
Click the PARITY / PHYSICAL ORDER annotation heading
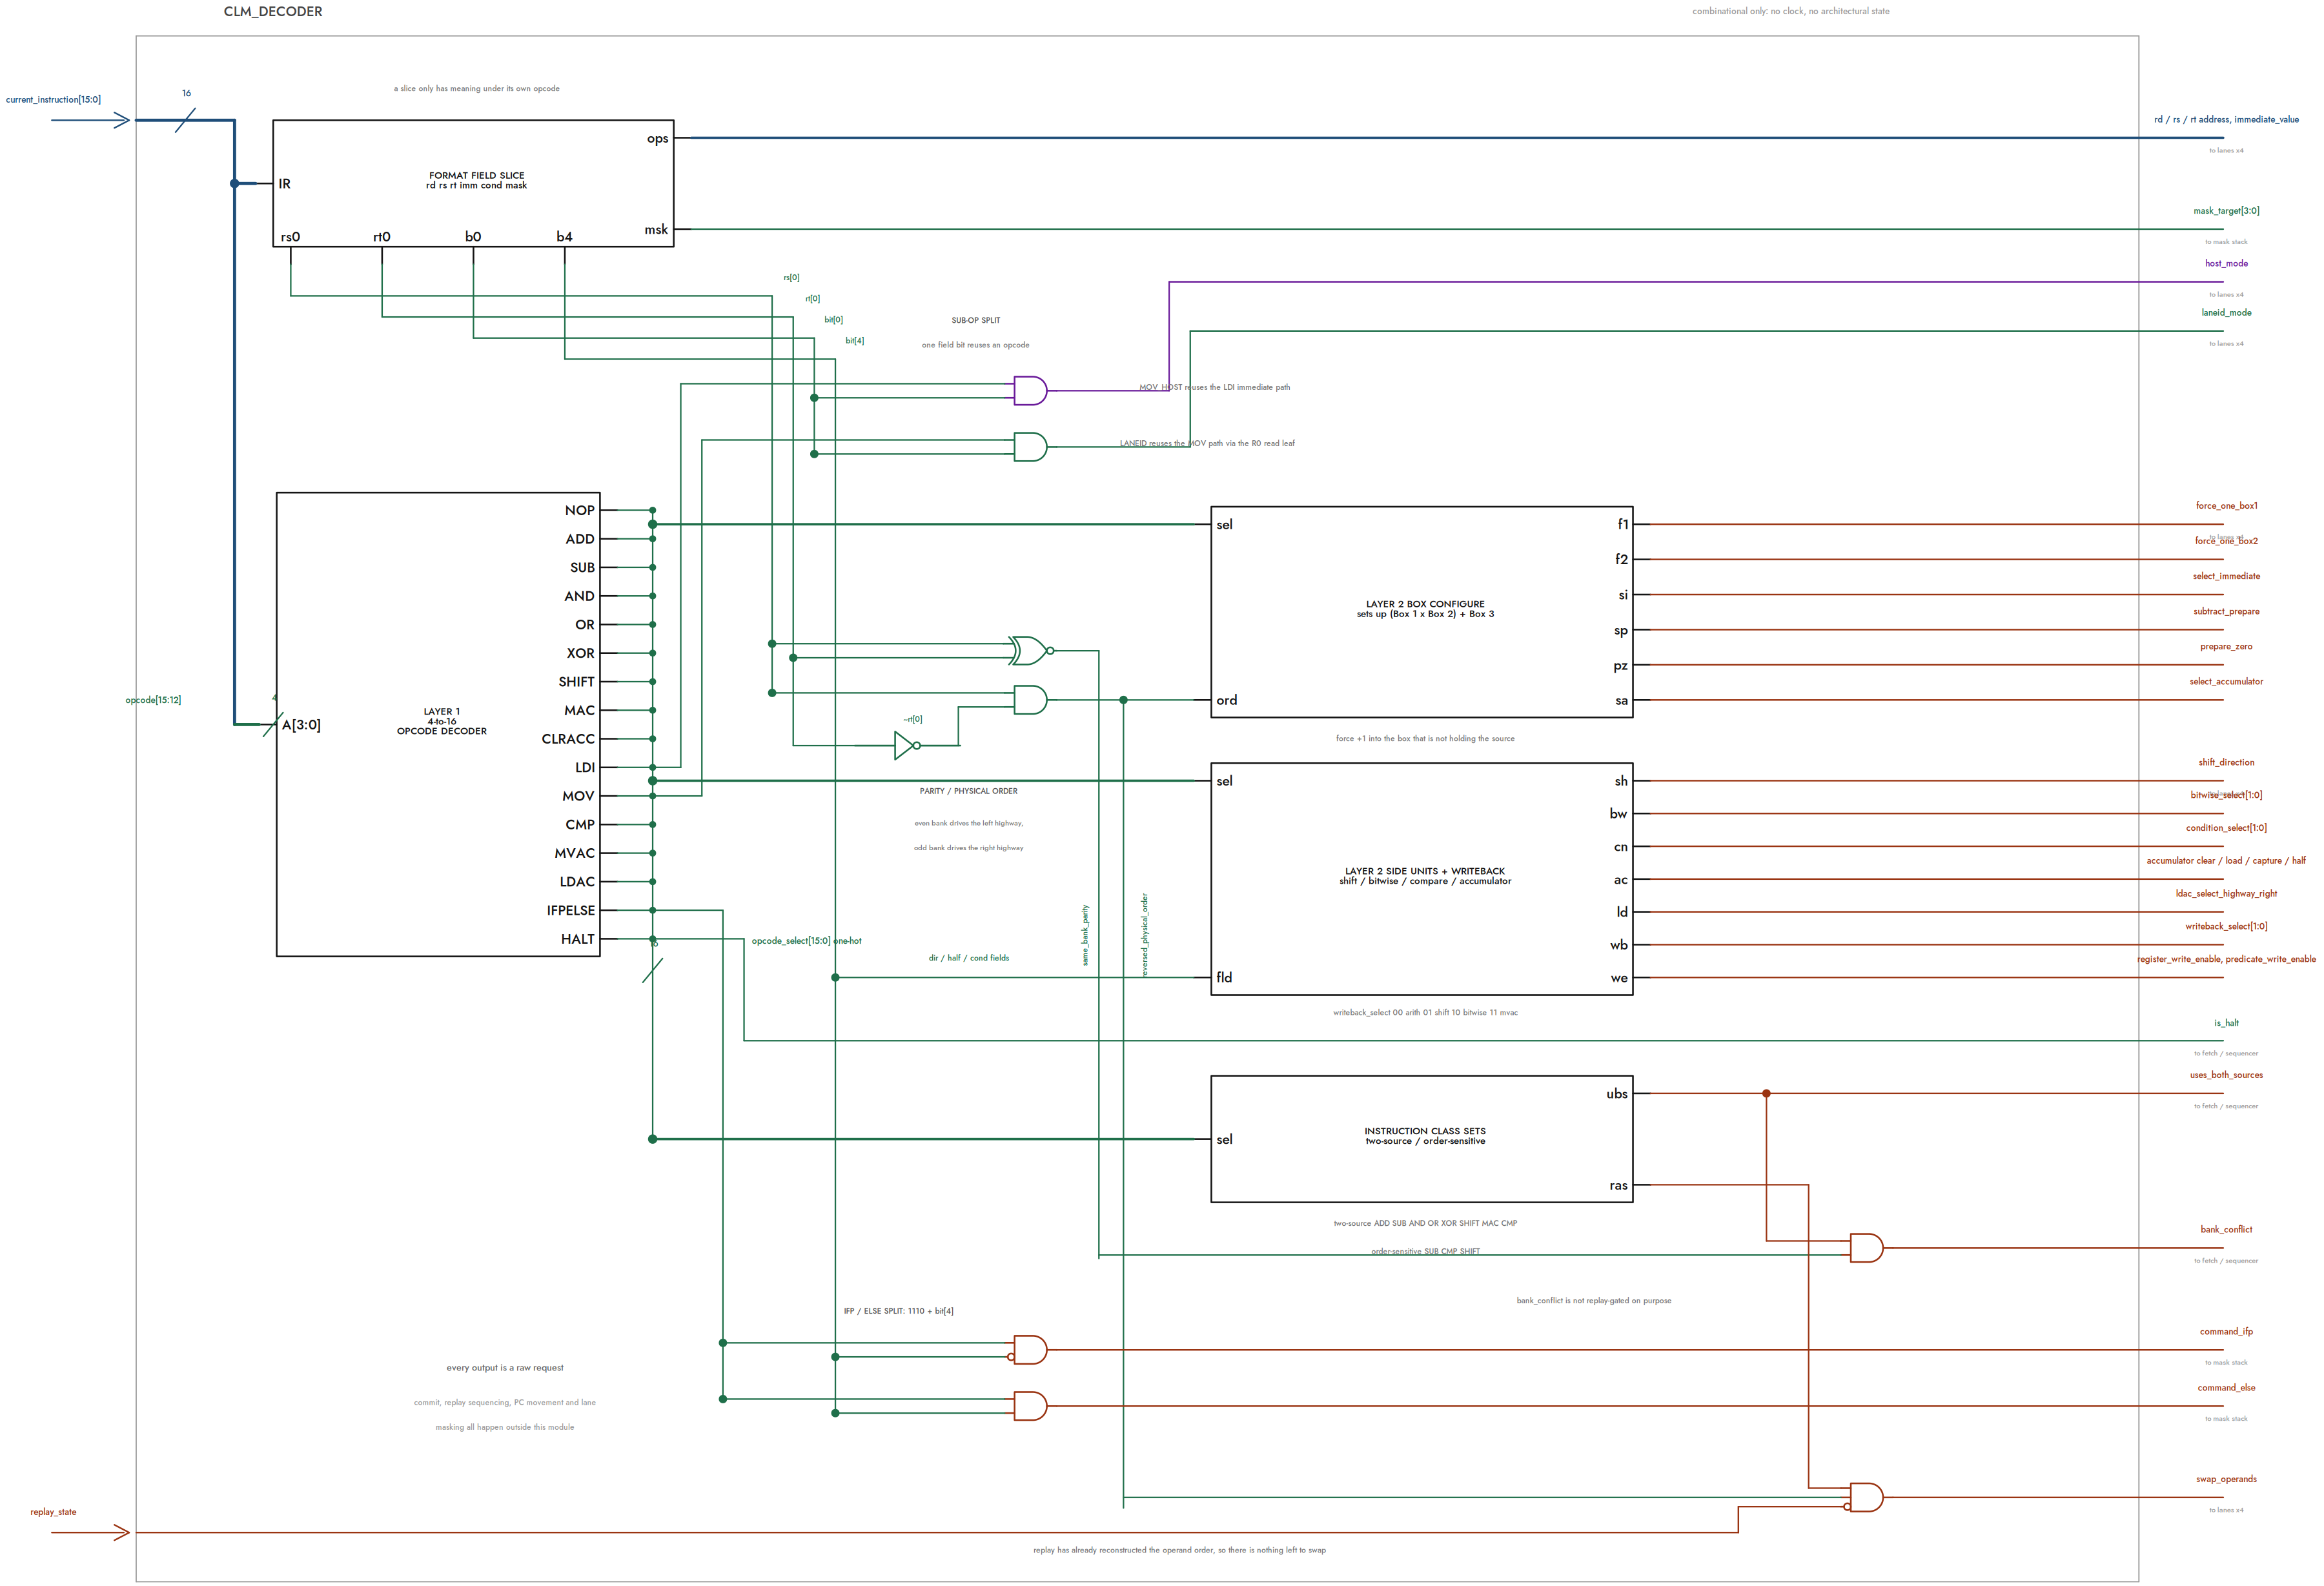(968, 791)
